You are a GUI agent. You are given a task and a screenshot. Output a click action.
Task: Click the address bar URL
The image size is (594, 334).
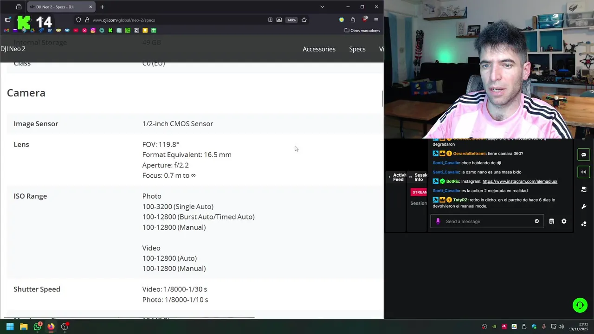(x=123, y=20)
